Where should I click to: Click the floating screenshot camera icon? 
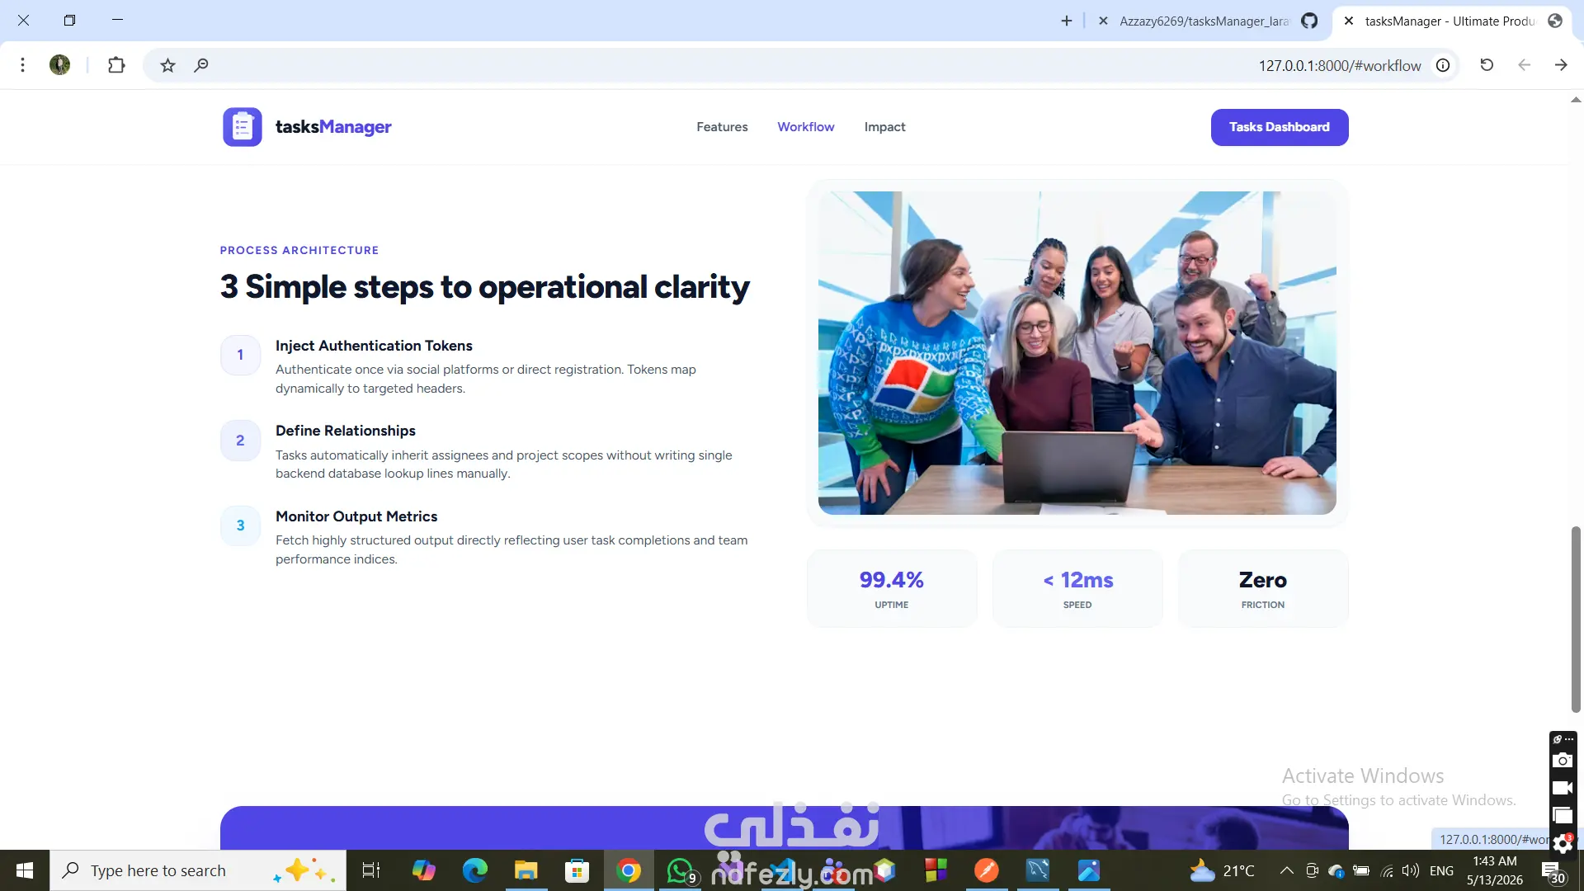point(1563,761)
